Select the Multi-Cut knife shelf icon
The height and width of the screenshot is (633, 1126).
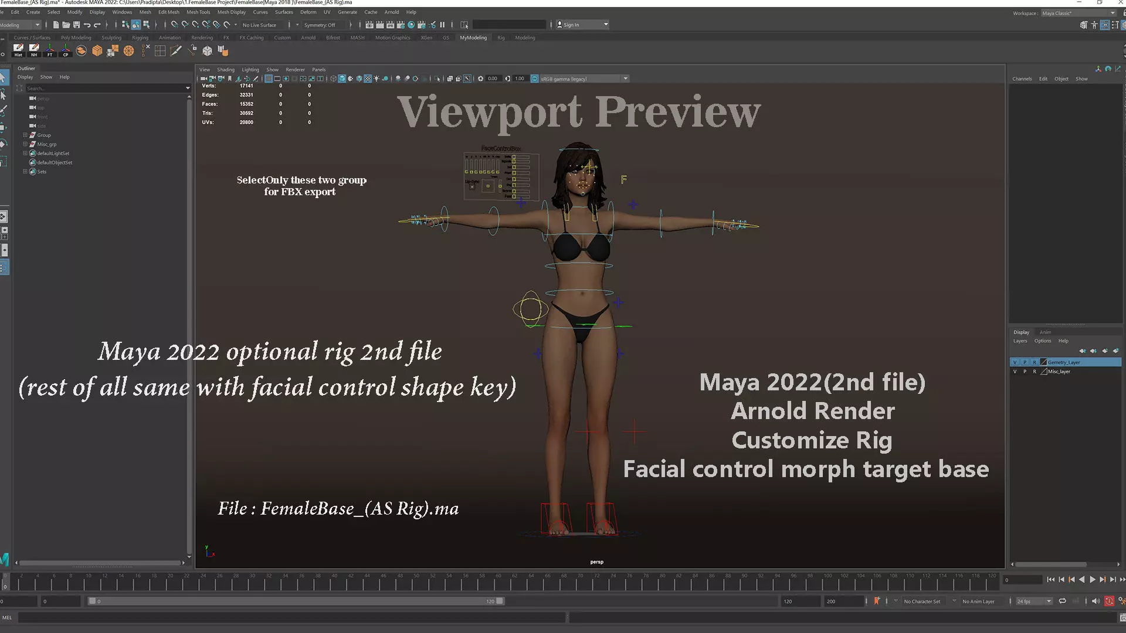pos(175,50)
